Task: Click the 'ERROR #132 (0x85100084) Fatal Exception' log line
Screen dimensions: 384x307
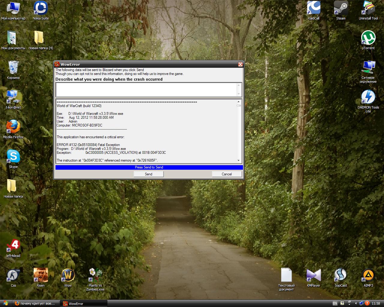Action: pyautogui.click(x=88, y=145)
